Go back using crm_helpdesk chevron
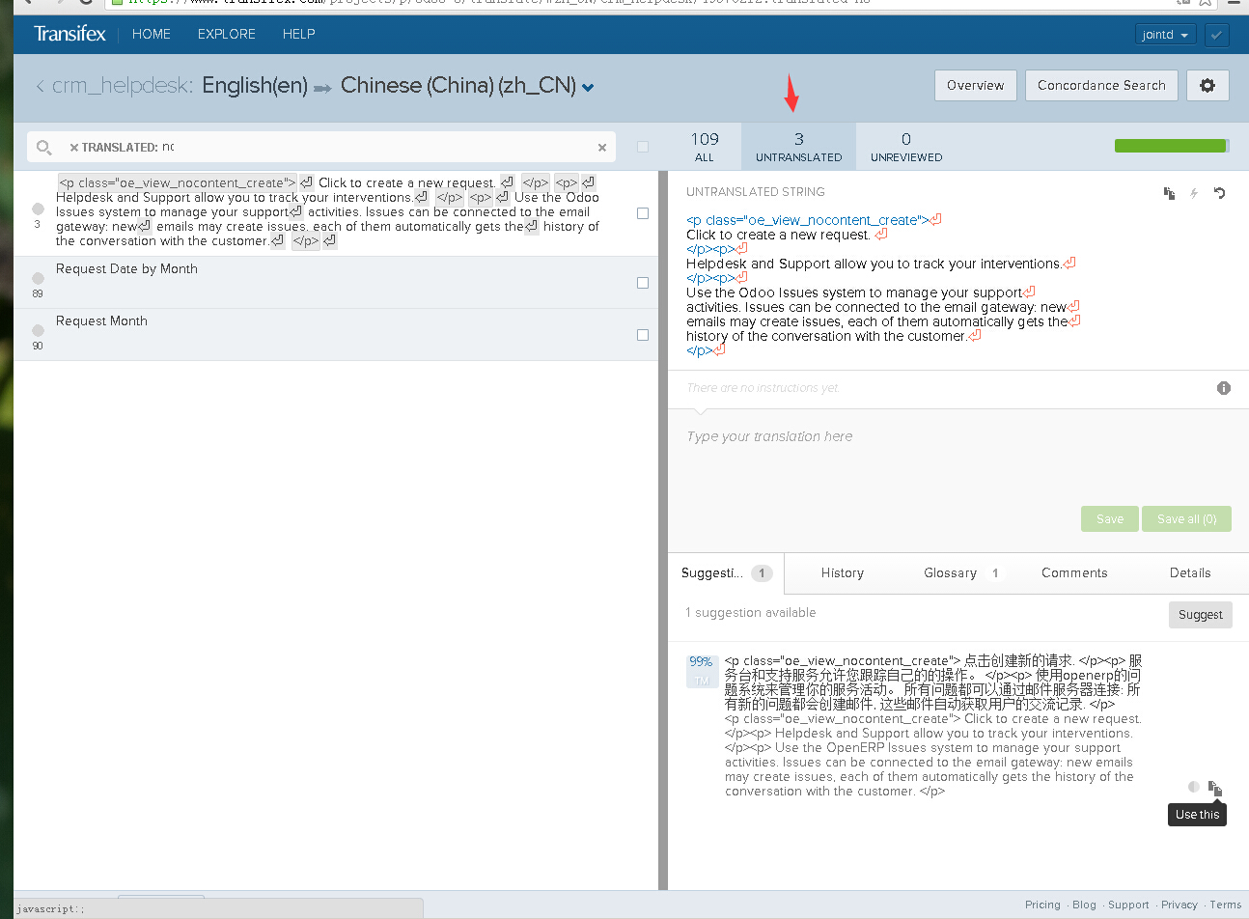The height and width of the screenshot is (919, 1249). [x=40, y=86]
